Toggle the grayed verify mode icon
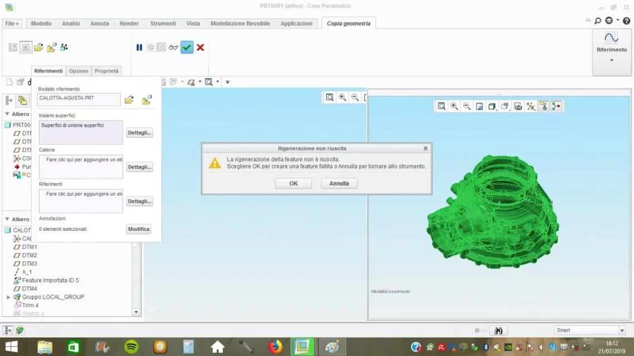The width and height of the screenshot is (634, 356). point(161,48)
